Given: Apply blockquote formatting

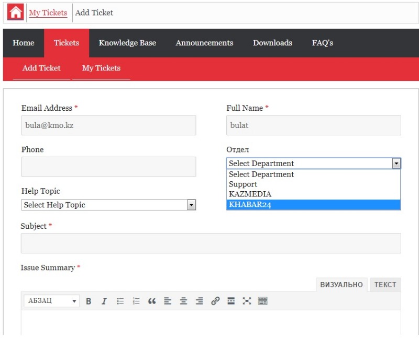Looking at the screenshot, I should [x=152, y=301].
